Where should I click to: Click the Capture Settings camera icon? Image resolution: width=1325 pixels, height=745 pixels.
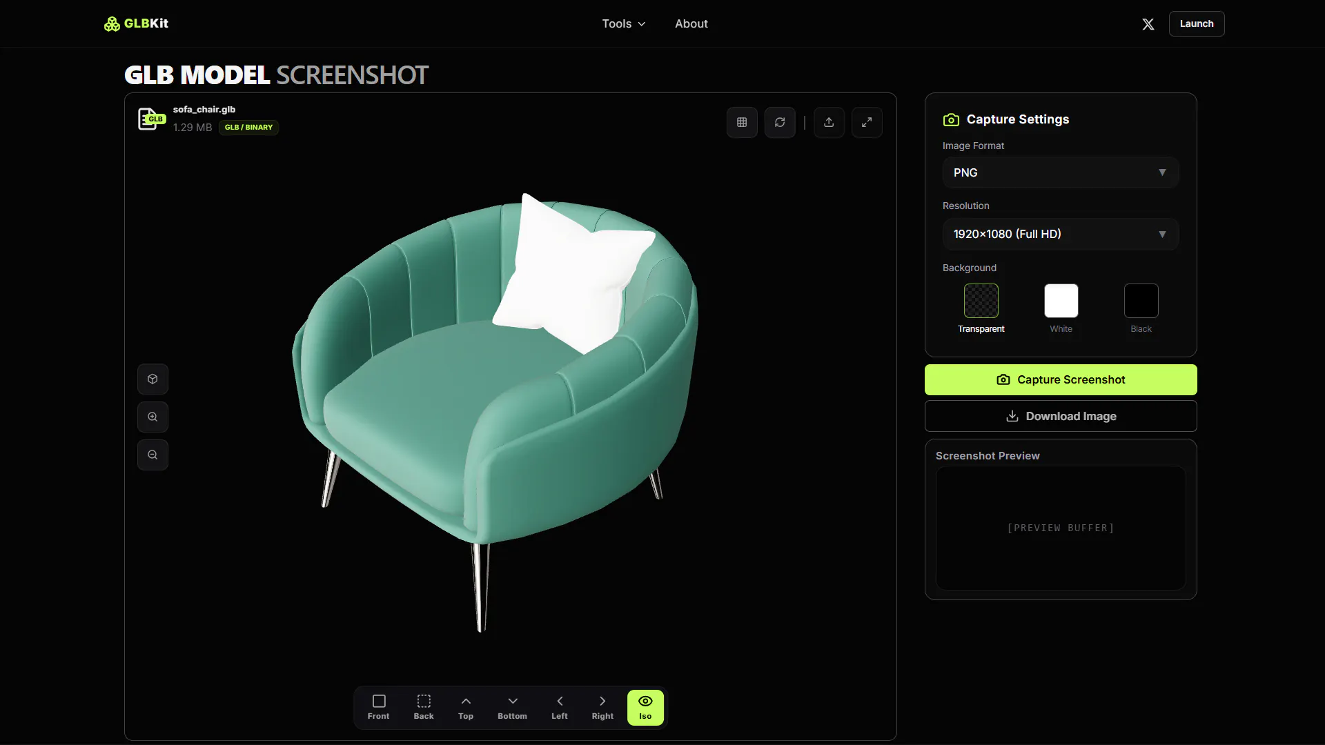pyautogui.click(x=951, y=120)
